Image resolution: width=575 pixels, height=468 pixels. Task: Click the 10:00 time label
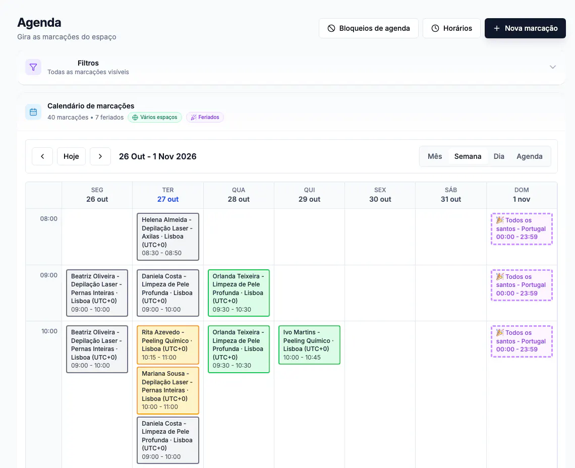coord(49,331)
